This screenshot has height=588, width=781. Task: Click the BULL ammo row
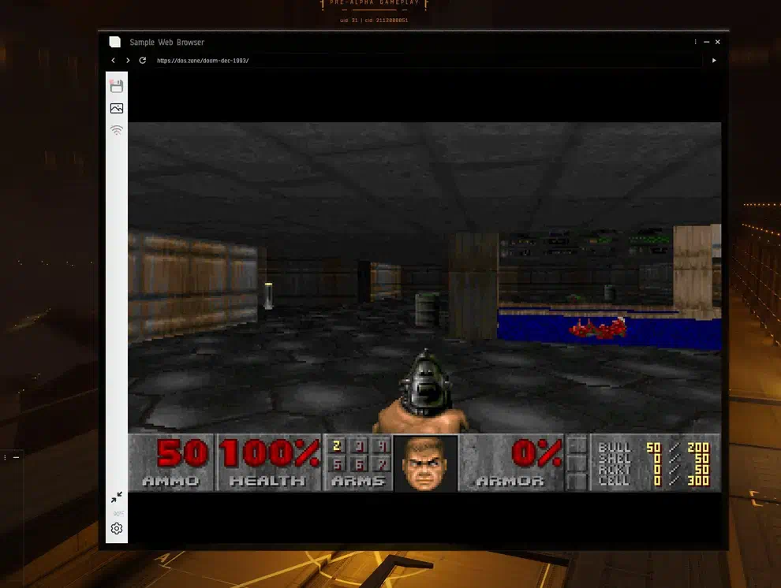coord(654,447)
